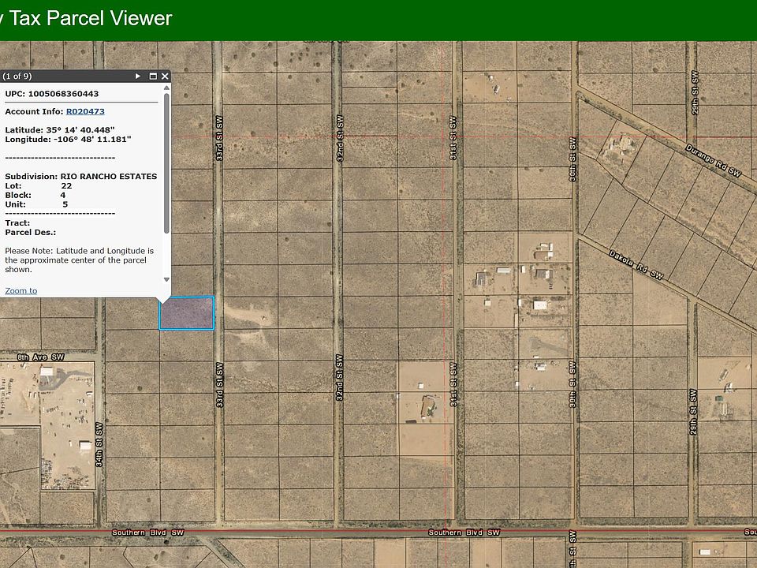This screenshot has height=568, width=757.
Task: Click upper 32nd St SW label
Action: point(340,138)
